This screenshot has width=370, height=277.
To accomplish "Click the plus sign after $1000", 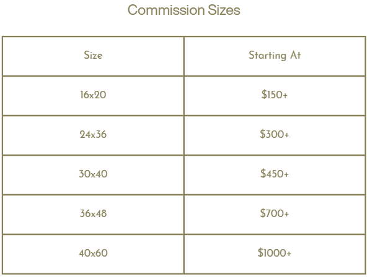I will [x=289, y=254].
